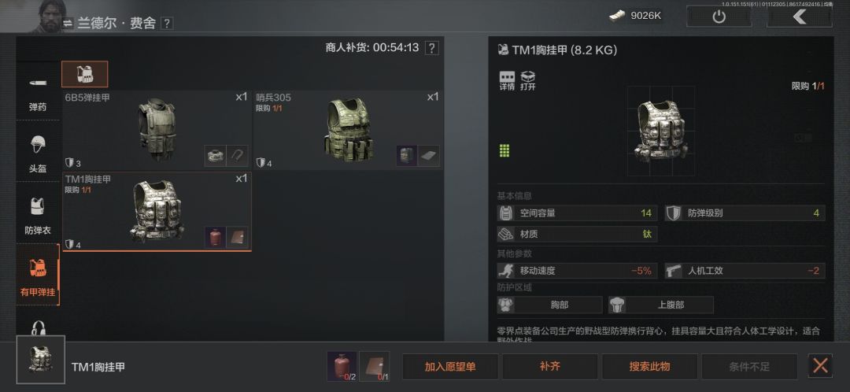The width and height of the screenshot is (850, 392).
Task: Select the 弹药 ammo category
Action: (38, 93)
